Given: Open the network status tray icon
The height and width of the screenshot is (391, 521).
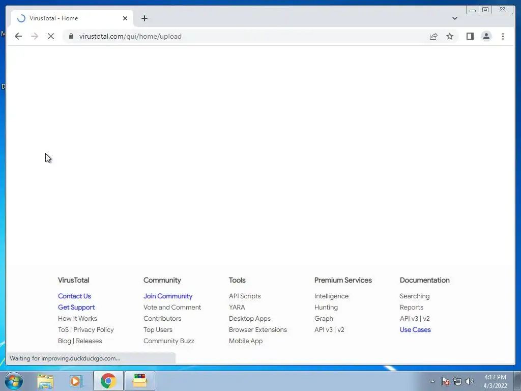Looking at the screenshot, I should pyautogui.click(x=457, y=381).
